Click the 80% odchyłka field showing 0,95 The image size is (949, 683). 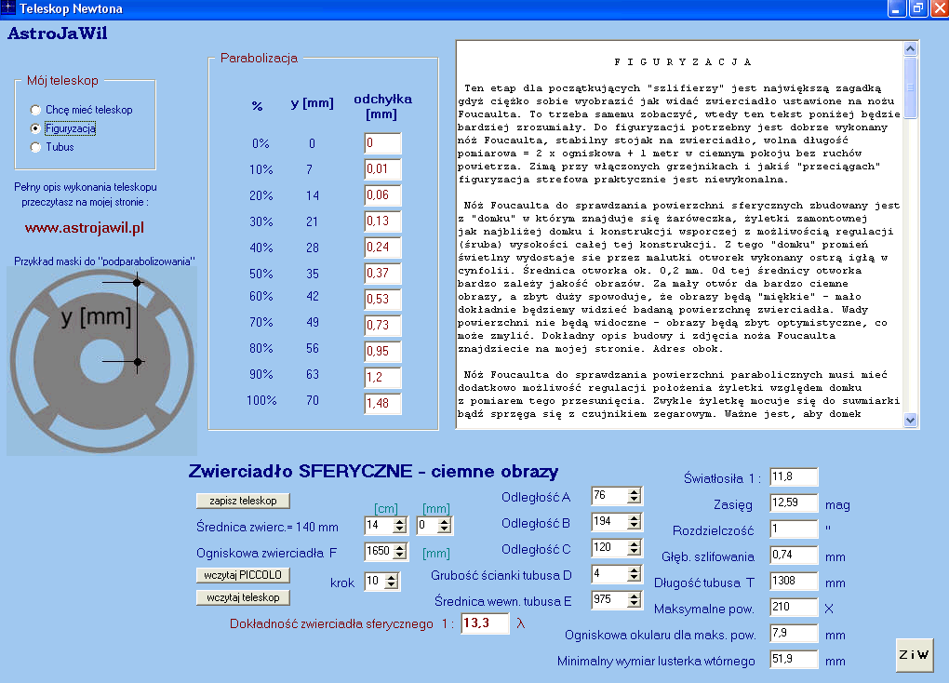[383, 352]
